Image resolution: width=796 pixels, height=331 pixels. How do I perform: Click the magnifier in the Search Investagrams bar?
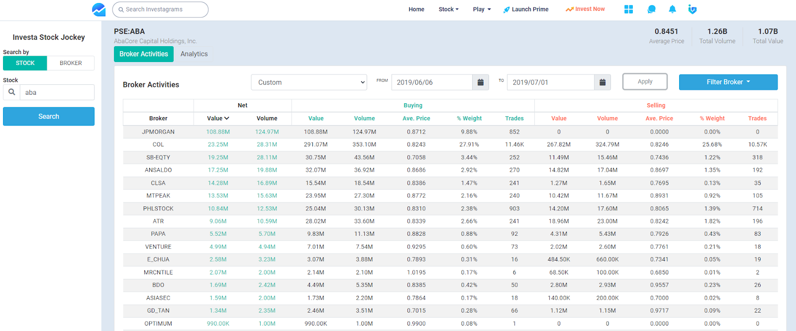tap(121, 9)
